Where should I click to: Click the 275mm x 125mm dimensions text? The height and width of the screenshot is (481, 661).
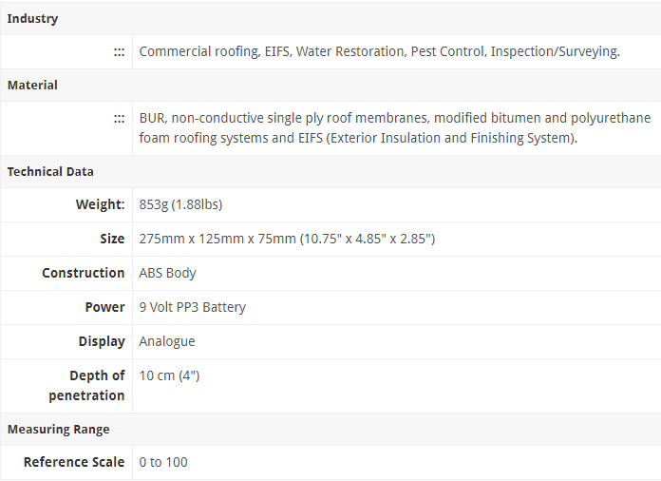pos(287,239)
